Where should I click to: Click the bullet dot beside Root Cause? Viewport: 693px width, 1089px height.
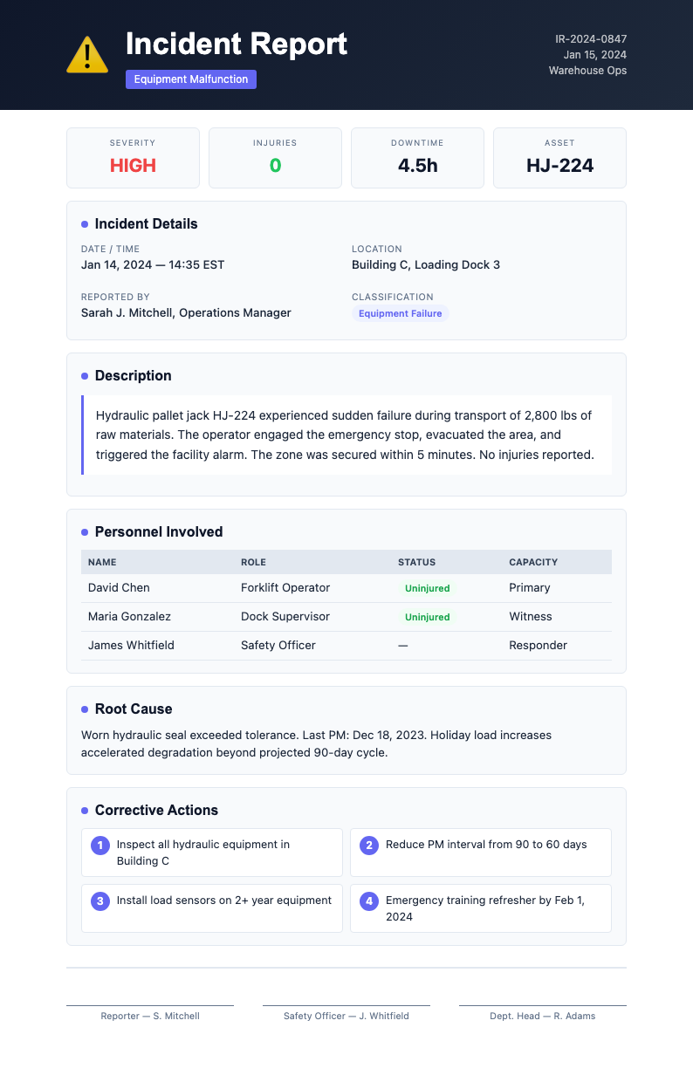85,709
